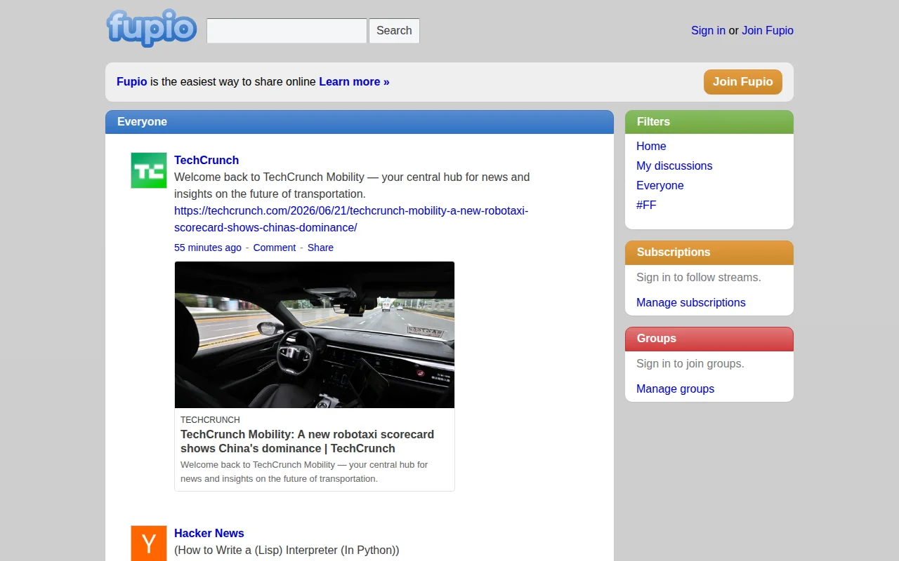Select Home in the Filters menu
This screenshot has width=899, height=561.
coord(651,146)
